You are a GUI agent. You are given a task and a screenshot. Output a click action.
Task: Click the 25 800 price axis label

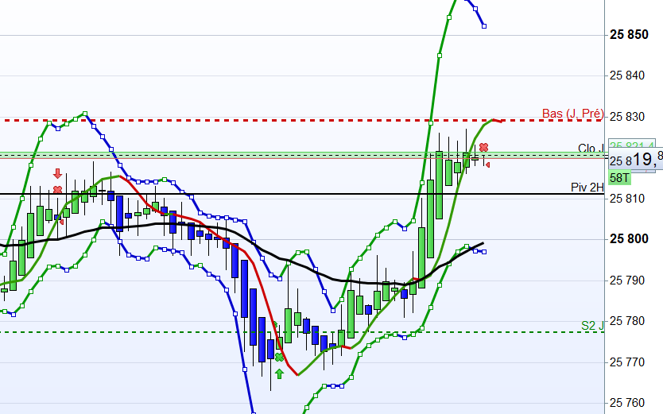(629, 239)
